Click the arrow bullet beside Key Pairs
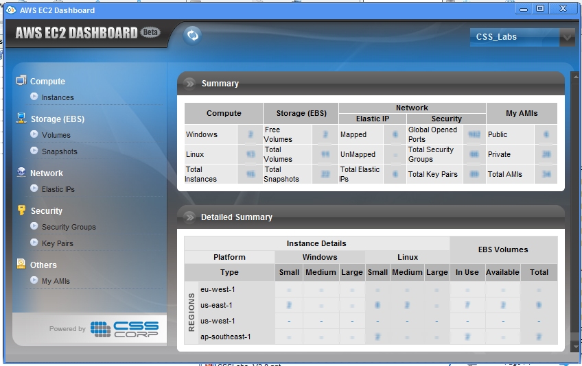The image size is (582, 366). [34, 243]
